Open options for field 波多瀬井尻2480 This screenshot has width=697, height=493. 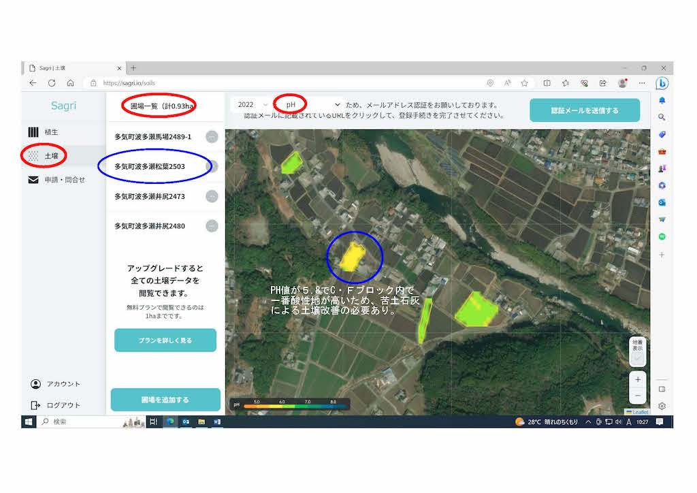click(x=212, y=226)
